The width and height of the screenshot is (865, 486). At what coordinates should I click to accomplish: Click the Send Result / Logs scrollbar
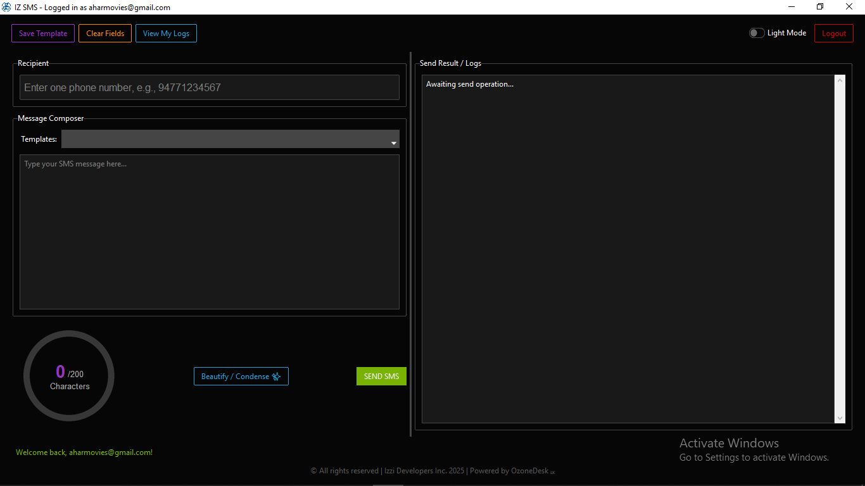(x=840, y=249)
